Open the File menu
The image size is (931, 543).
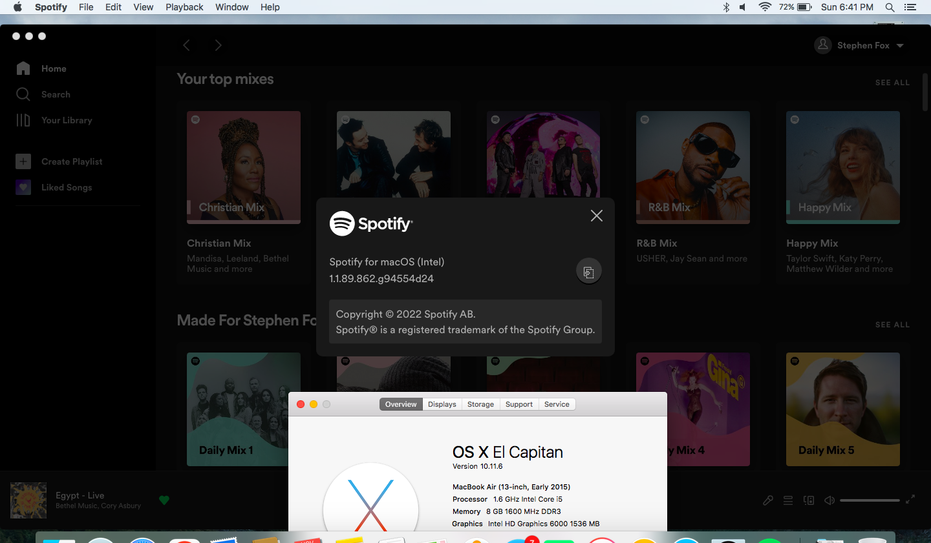[x=86, y=7]
